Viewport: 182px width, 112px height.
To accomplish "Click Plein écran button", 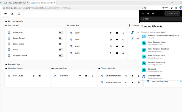I will pyautogui.click(x=172, y=13).
